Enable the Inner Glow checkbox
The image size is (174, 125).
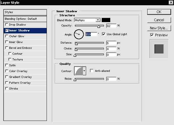(7, 42)
